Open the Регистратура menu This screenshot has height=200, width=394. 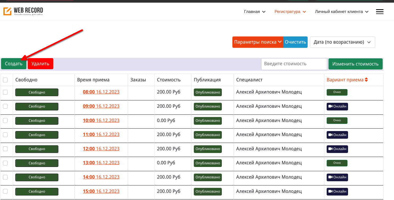[290, 12]
